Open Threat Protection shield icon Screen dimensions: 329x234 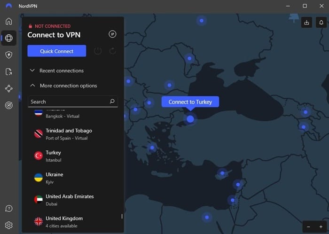[x=8, y=55]
